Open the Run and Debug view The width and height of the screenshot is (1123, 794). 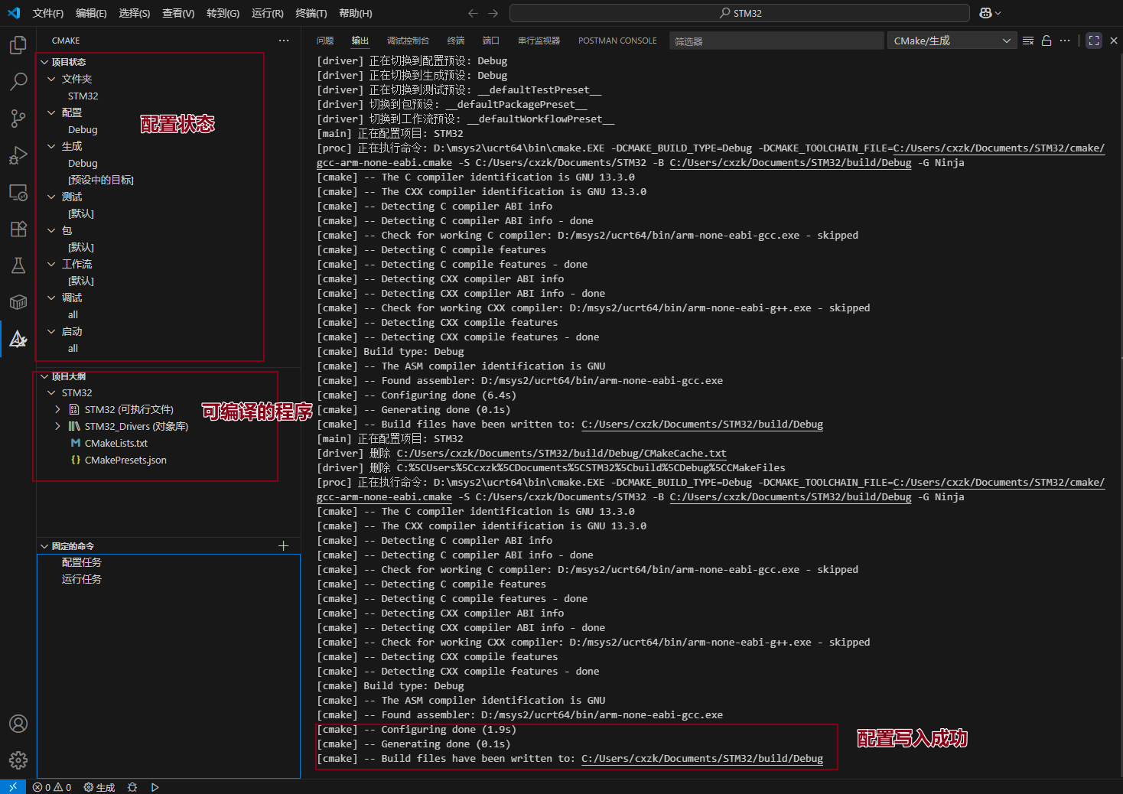click(18, 155)
